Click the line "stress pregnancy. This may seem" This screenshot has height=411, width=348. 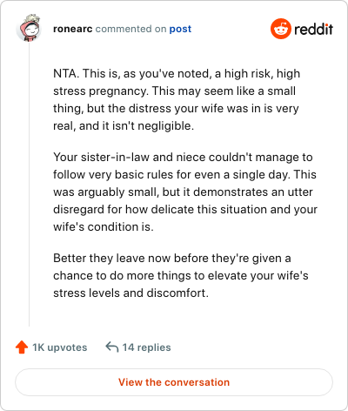point(174,91)
